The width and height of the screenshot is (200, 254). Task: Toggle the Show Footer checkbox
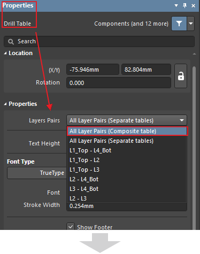(71, 227)
